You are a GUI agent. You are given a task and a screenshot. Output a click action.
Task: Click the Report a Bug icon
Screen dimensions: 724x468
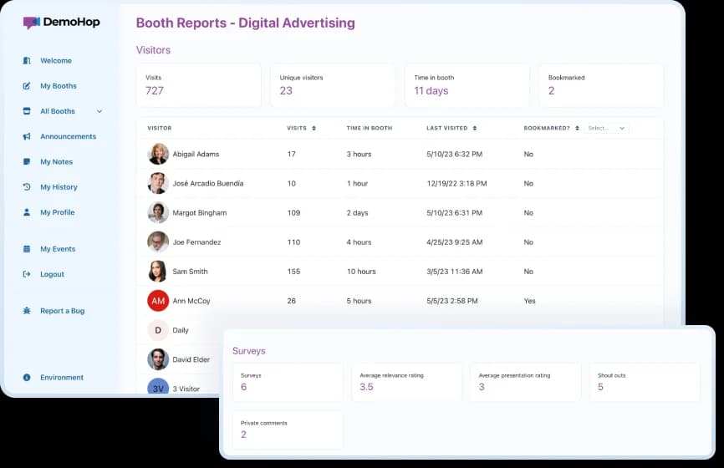coord(27,311)
